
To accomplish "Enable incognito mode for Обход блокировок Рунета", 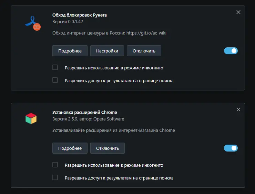I will [x=55, y=67].
